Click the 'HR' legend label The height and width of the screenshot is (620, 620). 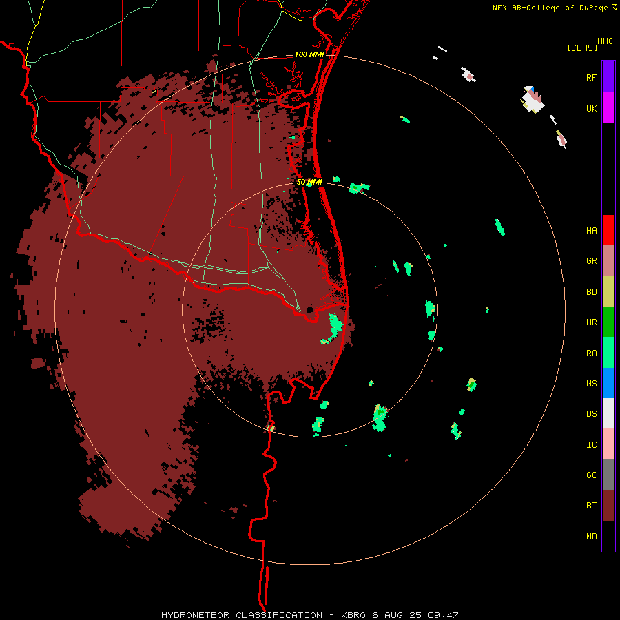tap(591, 322)
